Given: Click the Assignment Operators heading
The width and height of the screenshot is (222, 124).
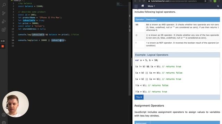Looking at the screenshot, I should [149, 106].
